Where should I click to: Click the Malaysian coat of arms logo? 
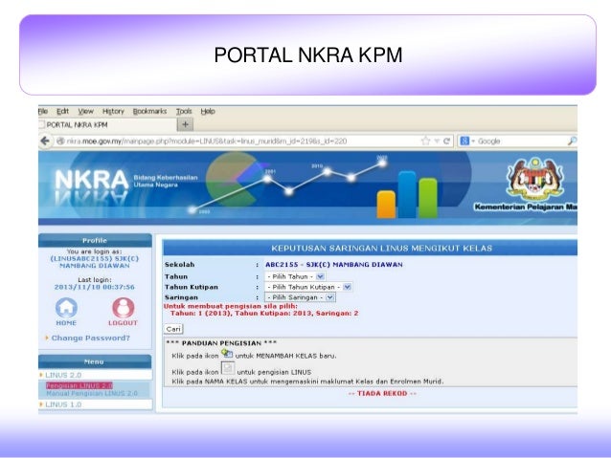[535, 179]
